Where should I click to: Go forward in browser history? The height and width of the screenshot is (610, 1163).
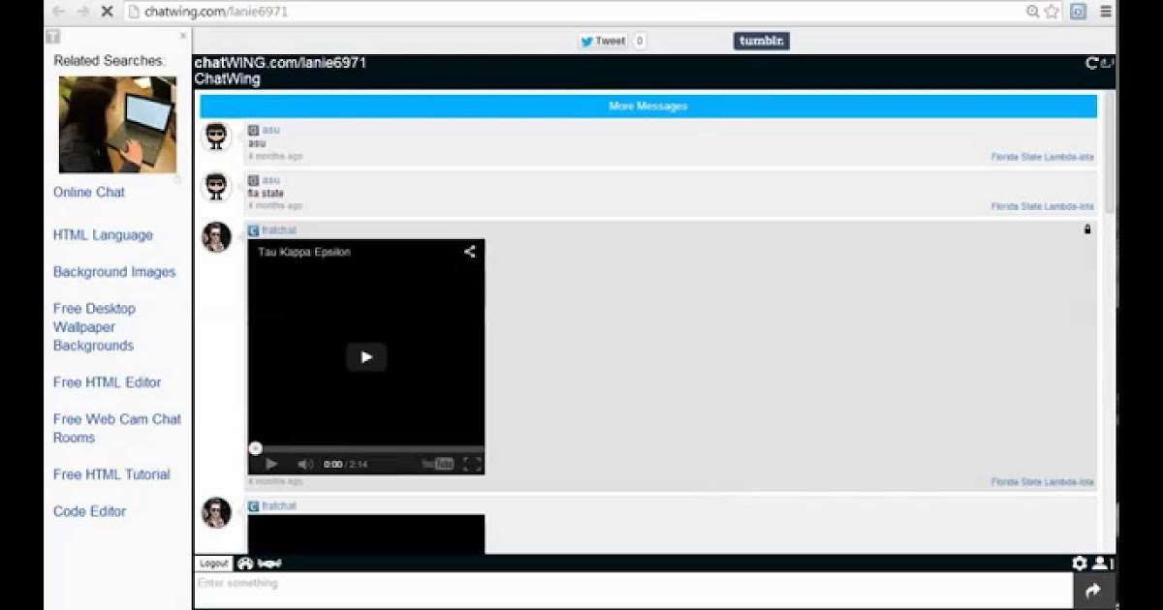click(82, 12)
